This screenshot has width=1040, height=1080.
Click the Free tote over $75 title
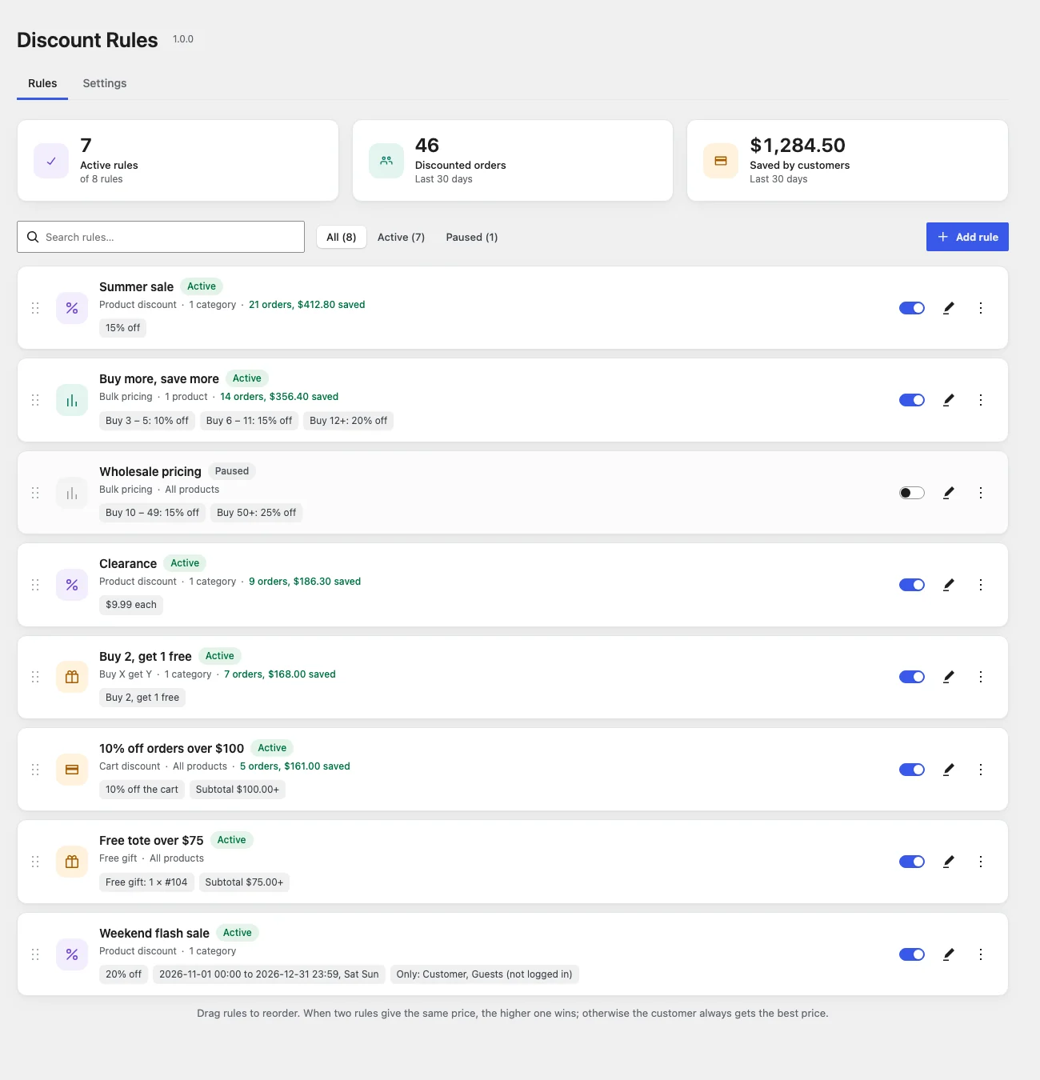click(x=151, y=841)
